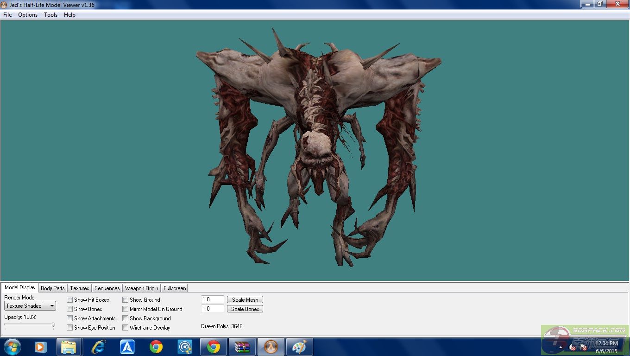Switch to the Fullscreen tab
Viewport: 630px width, 356px height.
[175, 288]
